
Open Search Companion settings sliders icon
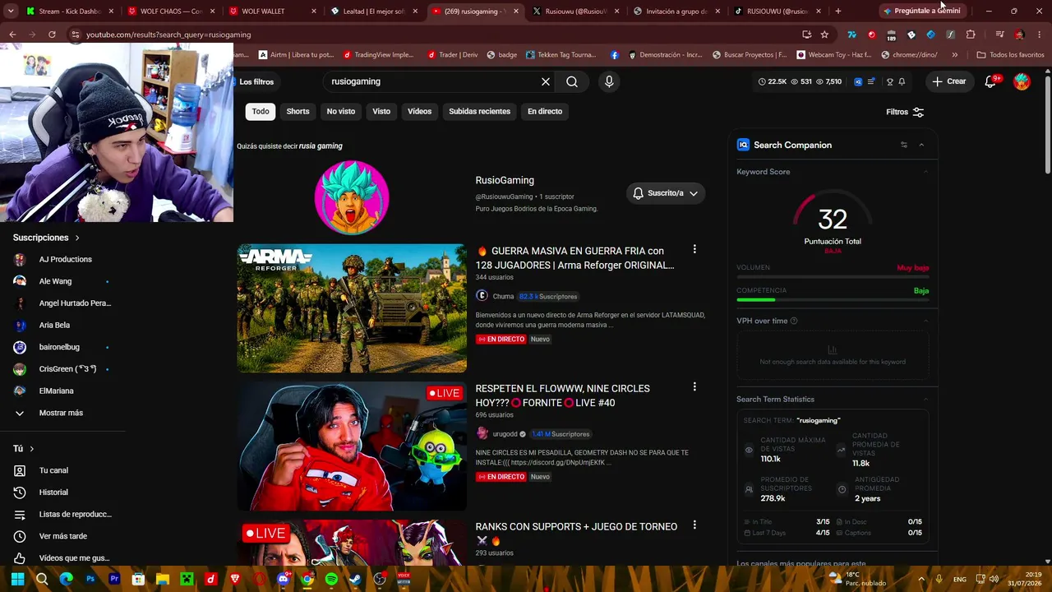click(904, 145)
